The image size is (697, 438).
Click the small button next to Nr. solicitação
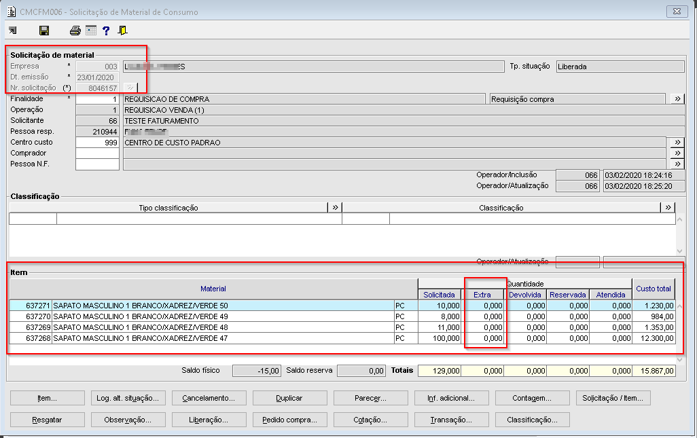130,88
